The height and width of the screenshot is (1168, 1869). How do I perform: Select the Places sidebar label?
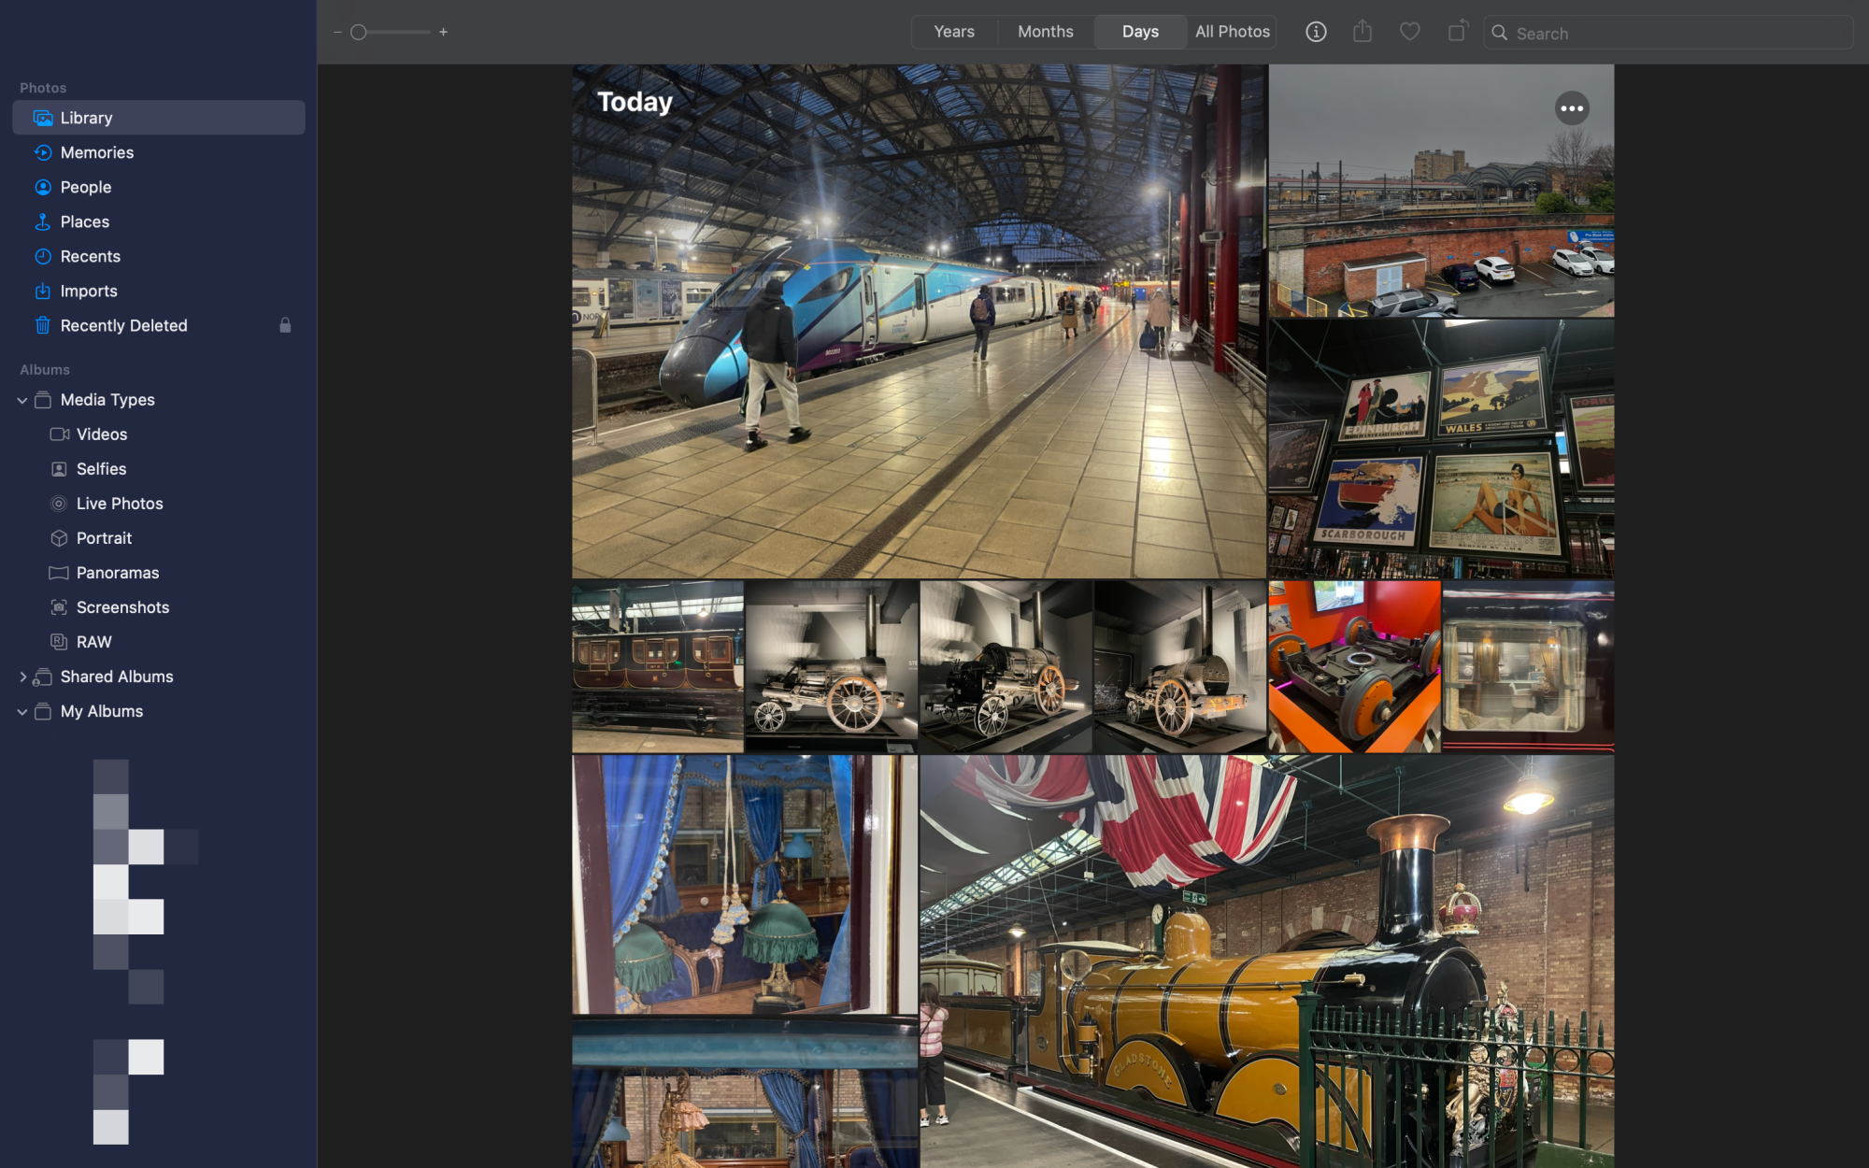tap(85, 221)
